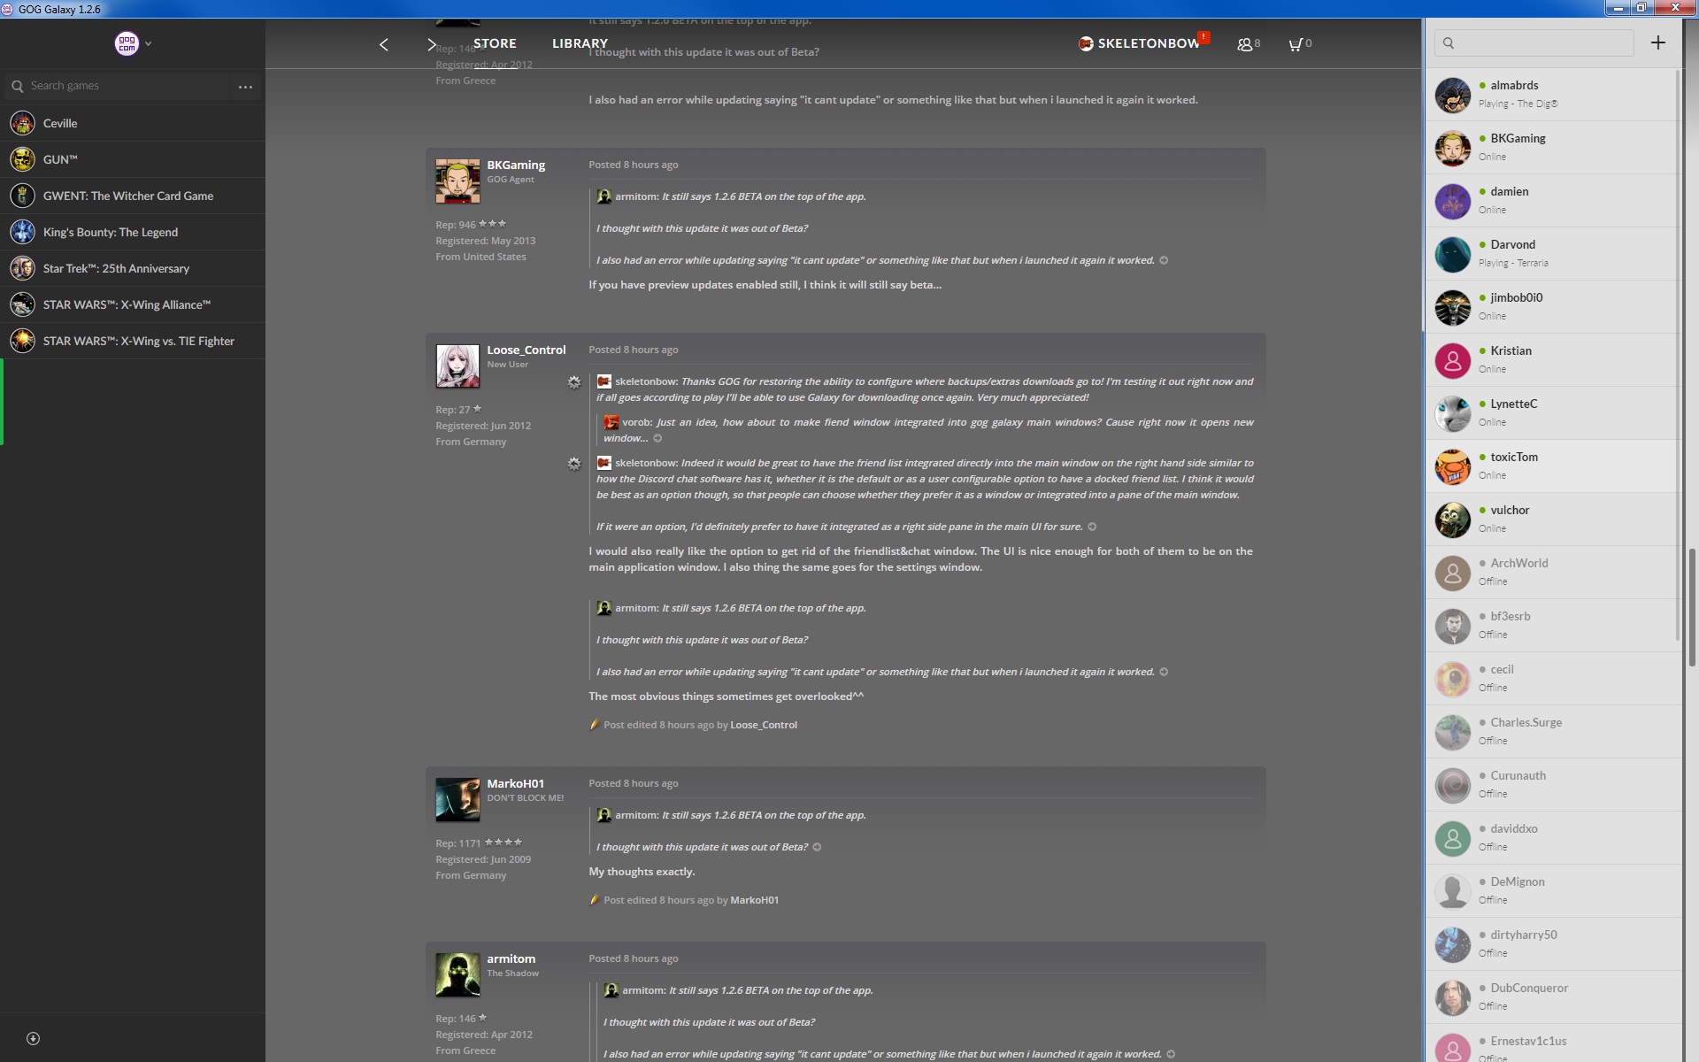Click armitom's forum avatar
The width and height of the screenshot is (1699, 1062).
[457, 975]
